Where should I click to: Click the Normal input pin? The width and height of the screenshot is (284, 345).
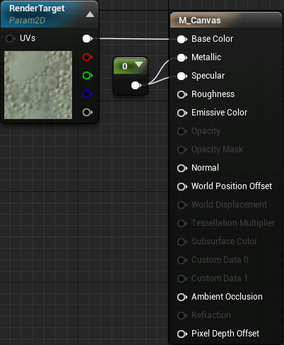tap(182, 168)
